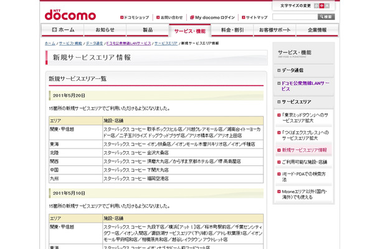Viewport: 380px width, 249px height.
Task: Click the 2011年5月10日 date heading
Action: (x=69, y=194)
